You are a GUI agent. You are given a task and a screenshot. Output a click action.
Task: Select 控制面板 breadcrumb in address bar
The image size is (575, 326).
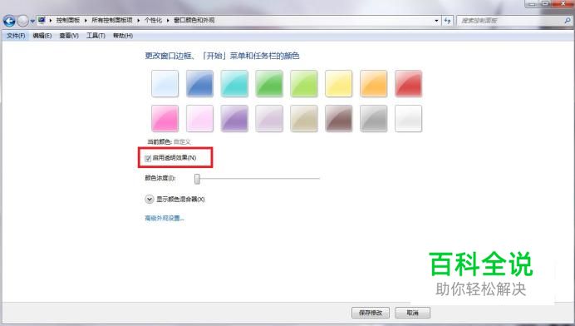(x=68, y=20)
